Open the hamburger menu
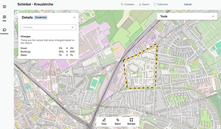Viewport: 221px width, 129px height. pyautogui.click(x=4, y=6)
